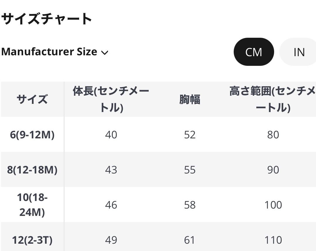Click height range value 80

[x=273, y=135]
